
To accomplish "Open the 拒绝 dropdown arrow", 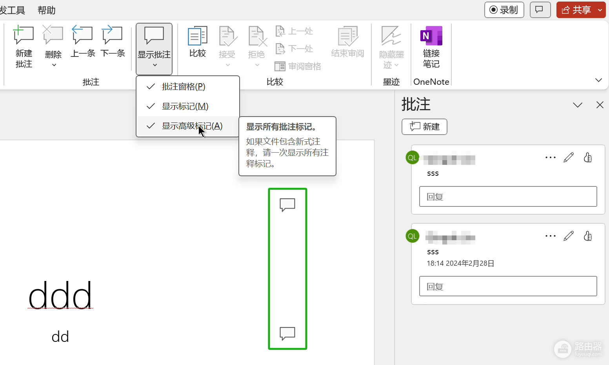I will point(257,65).
